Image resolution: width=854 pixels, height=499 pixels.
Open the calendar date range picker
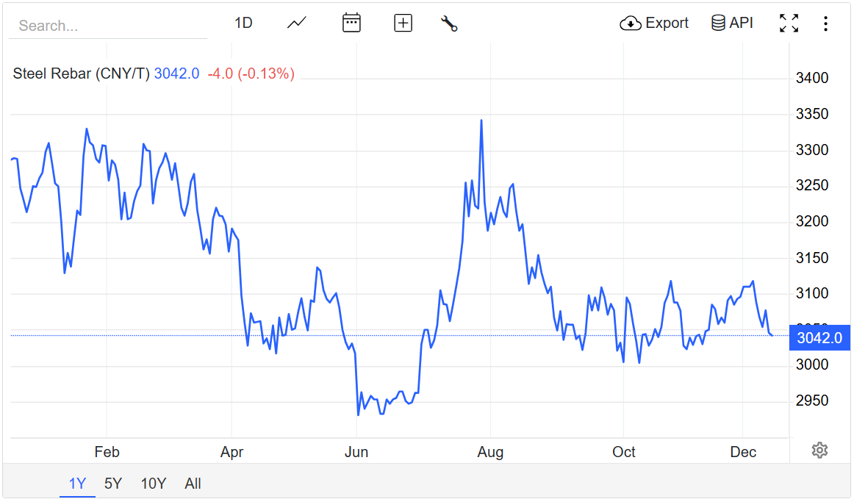(352, 23)
